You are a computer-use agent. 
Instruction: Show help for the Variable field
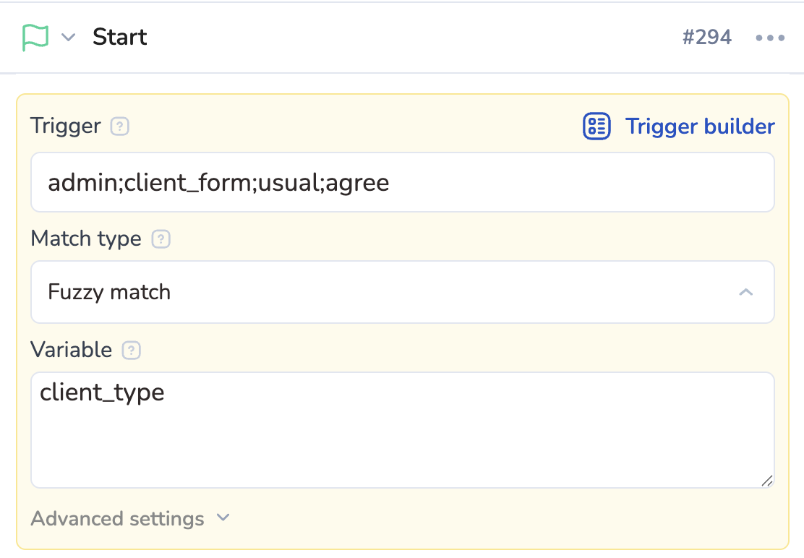pyautogui.click(x=131, y=351)
